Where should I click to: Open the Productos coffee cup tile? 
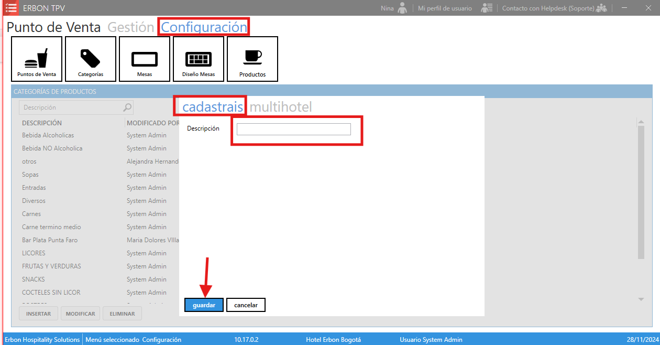point(252,59)
